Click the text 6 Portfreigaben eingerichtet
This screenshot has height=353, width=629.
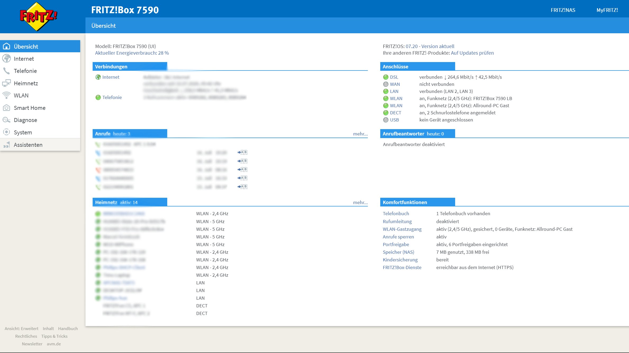click(x=478, y=244)
